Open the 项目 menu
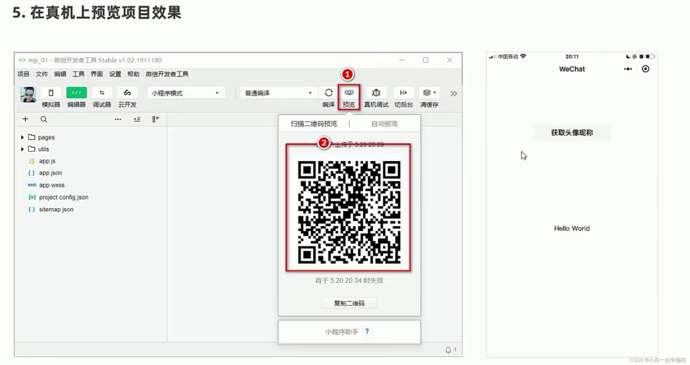The height and width of the screenshot is (365, 690). tap(23, 74)
